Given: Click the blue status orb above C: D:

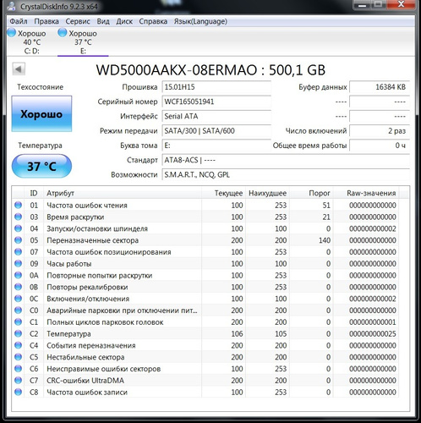Looking at the screenshot, I should click(x=12, y=33).
